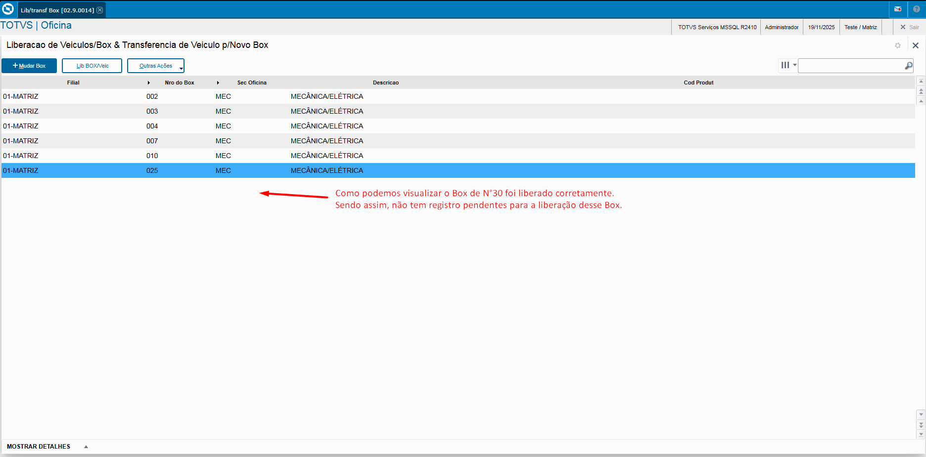
Task: Open the gear settings icon
Action: 898,45
